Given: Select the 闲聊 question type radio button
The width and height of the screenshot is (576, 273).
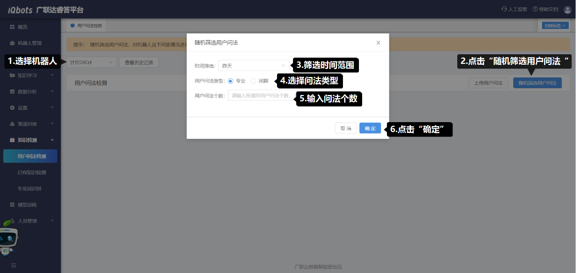Looking at the screenshot, I should [x=253, y=81].
